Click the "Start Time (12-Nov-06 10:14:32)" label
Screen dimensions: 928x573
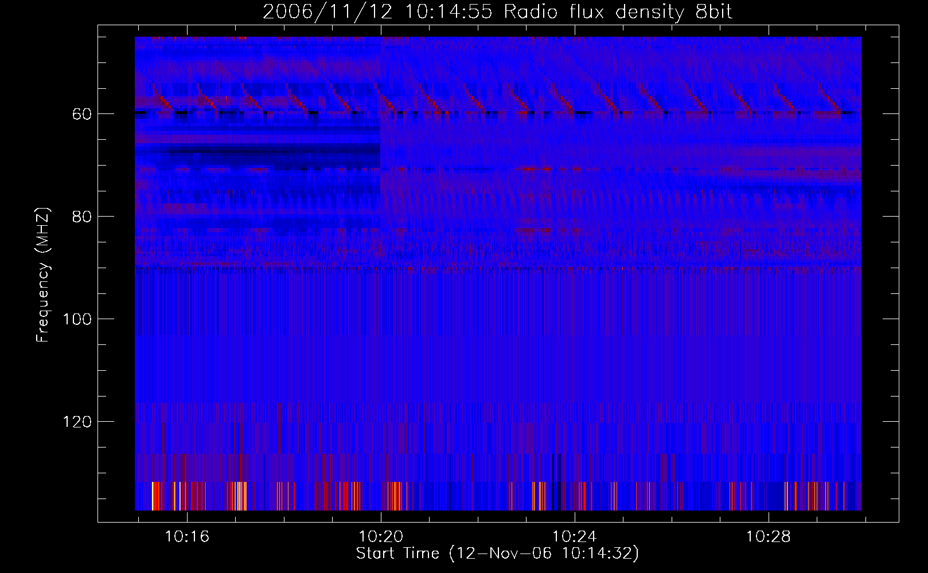(x=497, y=554)
